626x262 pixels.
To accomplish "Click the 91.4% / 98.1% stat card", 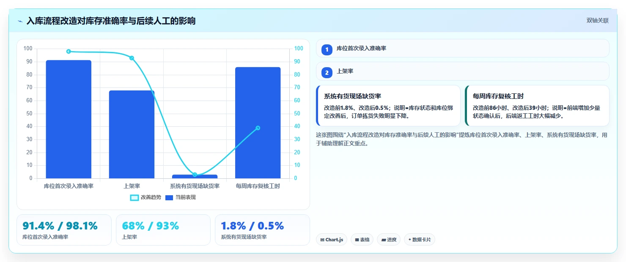I will 64,230.
